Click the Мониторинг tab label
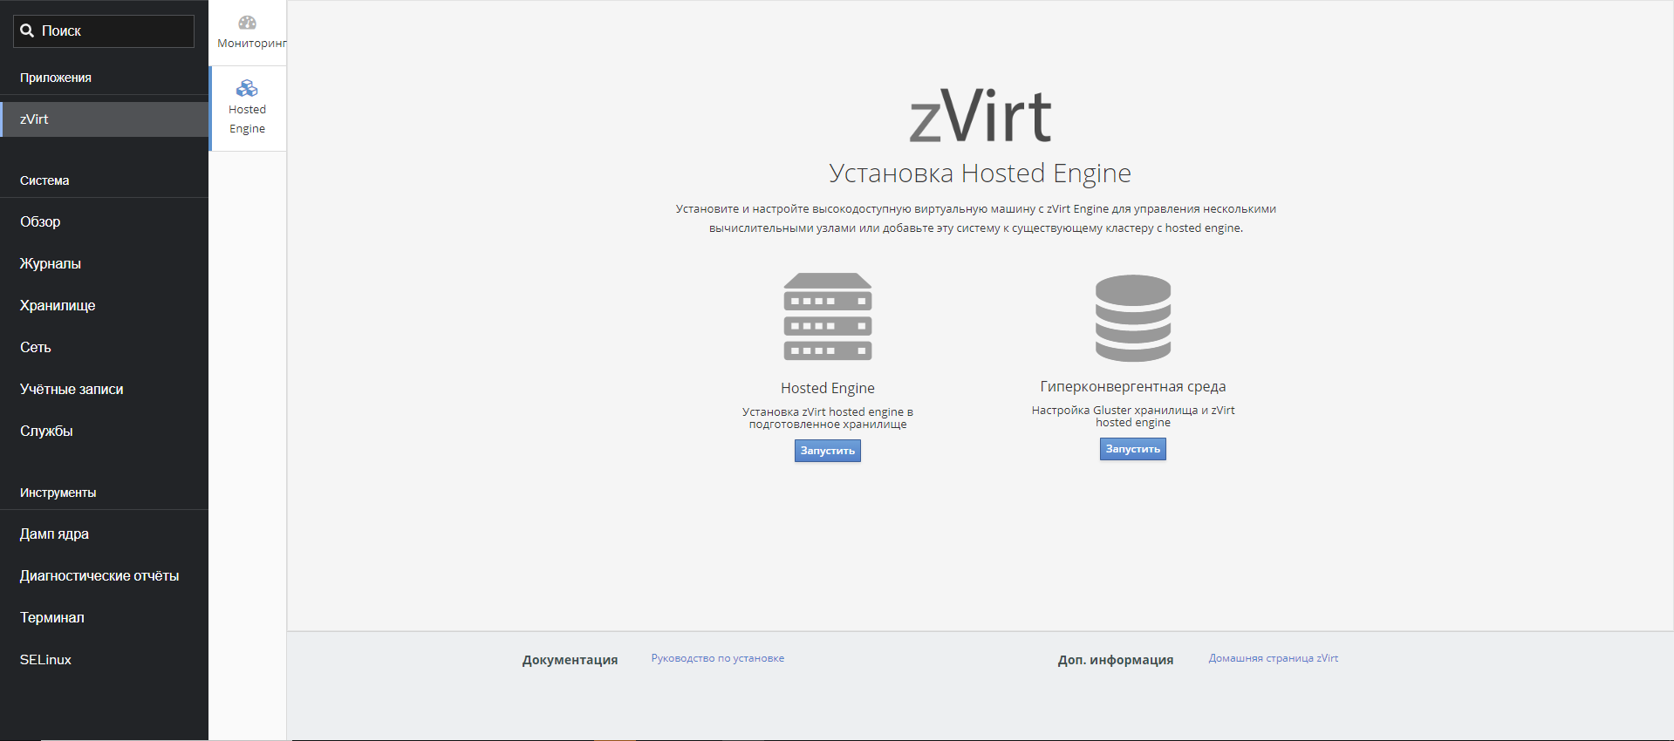 pyautogui.click(x=252, y=44)
